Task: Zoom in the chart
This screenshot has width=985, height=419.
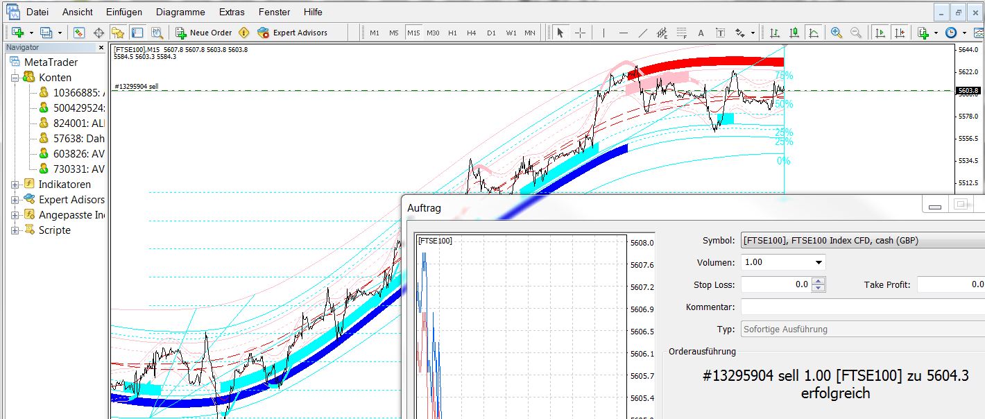Action: tap(837, 33)
